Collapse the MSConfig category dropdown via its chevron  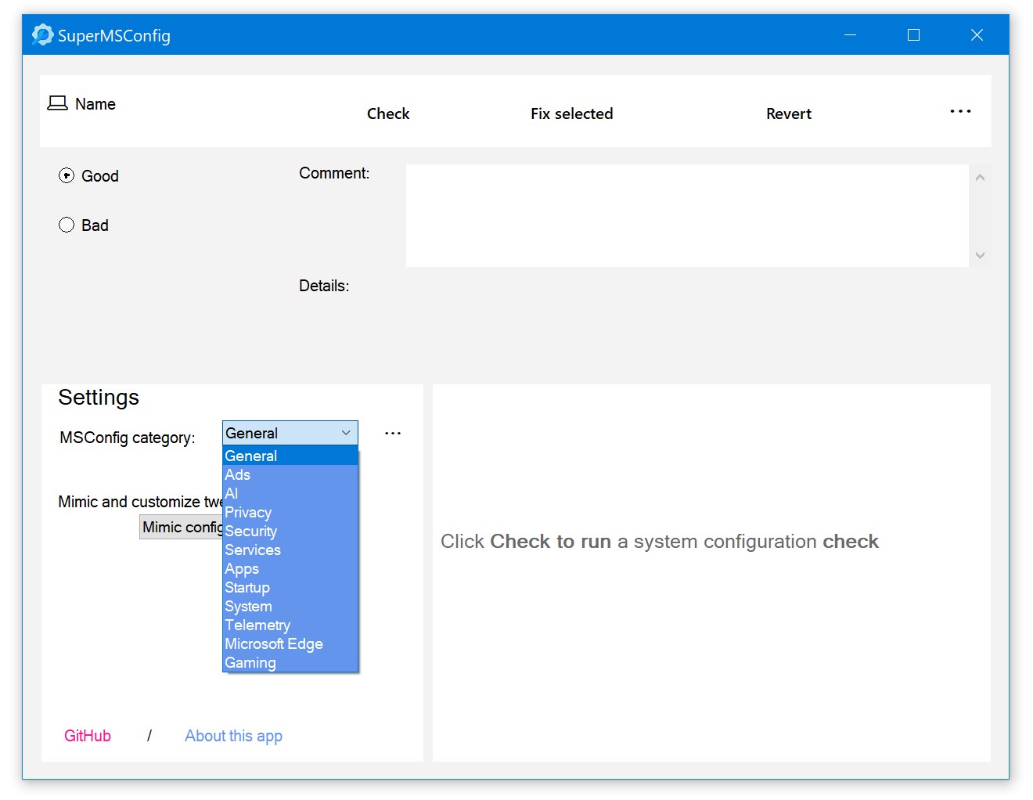(x=346, y=432)
